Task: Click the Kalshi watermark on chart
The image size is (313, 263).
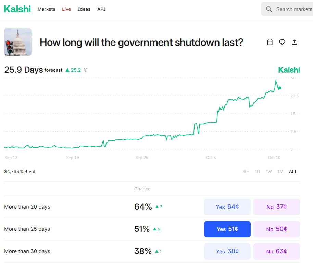Action: (289, 70)
